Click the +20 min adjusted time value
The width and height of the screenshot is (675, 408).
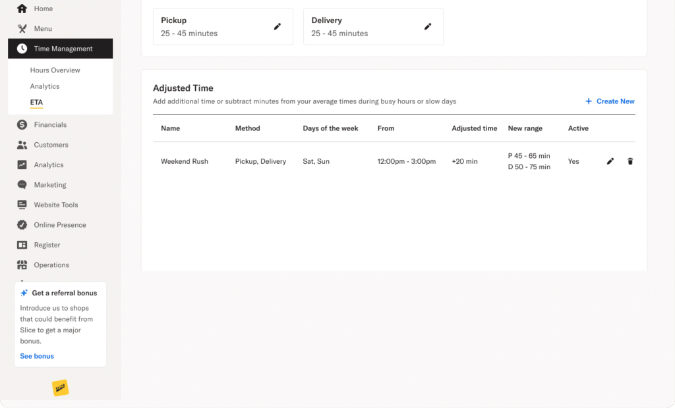coord(465,161)
